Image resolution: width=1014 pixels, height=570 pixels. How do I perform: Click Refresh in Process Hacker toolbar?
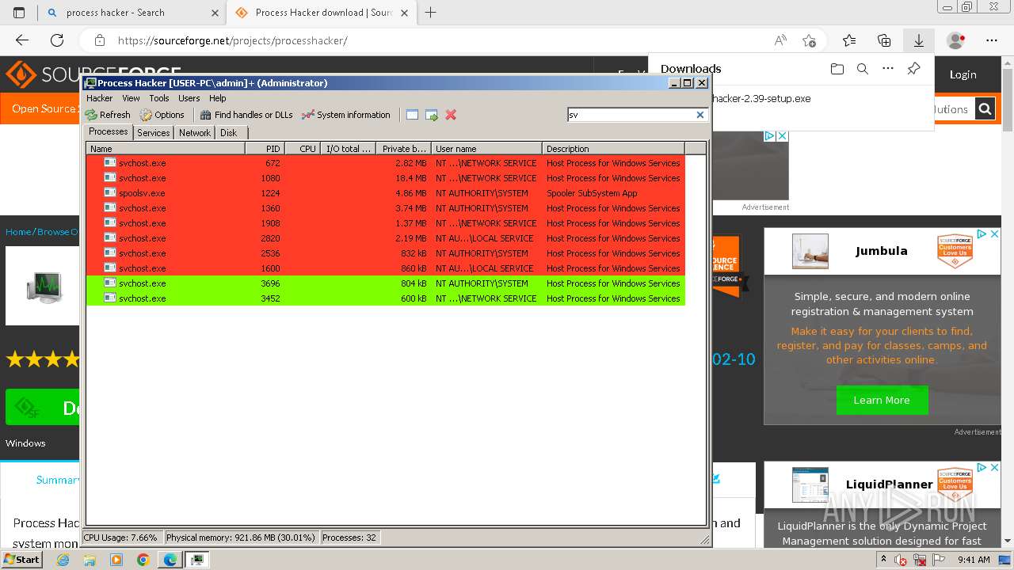[108, 115]
